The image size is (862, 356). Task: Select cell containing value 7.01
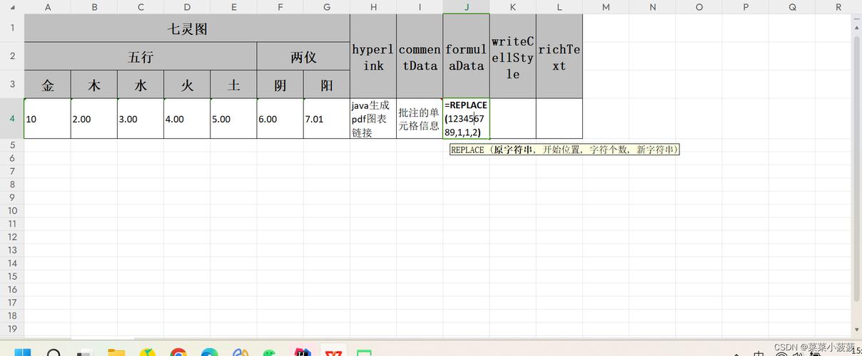(327, 118)
